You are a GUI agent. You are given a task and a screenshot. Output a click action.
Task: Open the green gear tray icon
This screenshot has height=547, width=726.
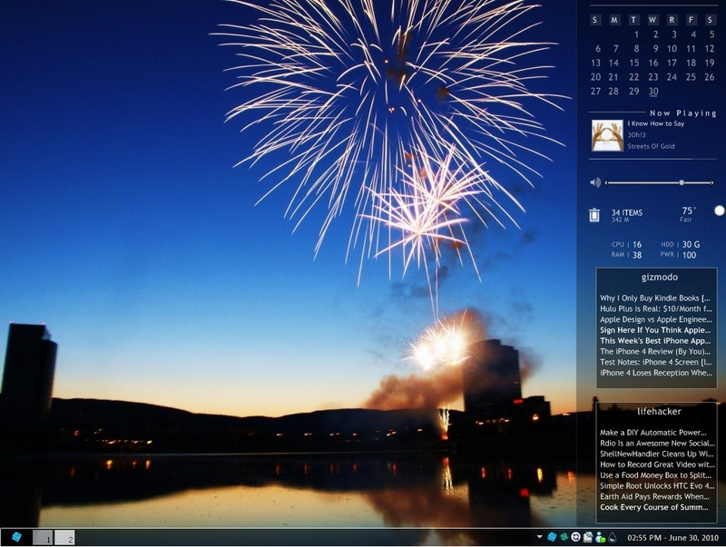click(x=564, y=537)
